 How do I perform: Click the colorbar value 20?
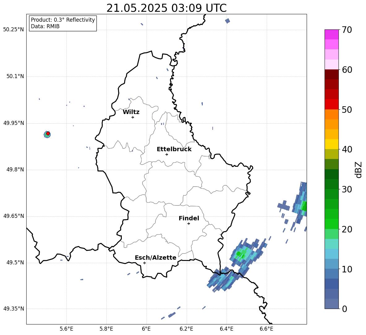pos(347,229)
